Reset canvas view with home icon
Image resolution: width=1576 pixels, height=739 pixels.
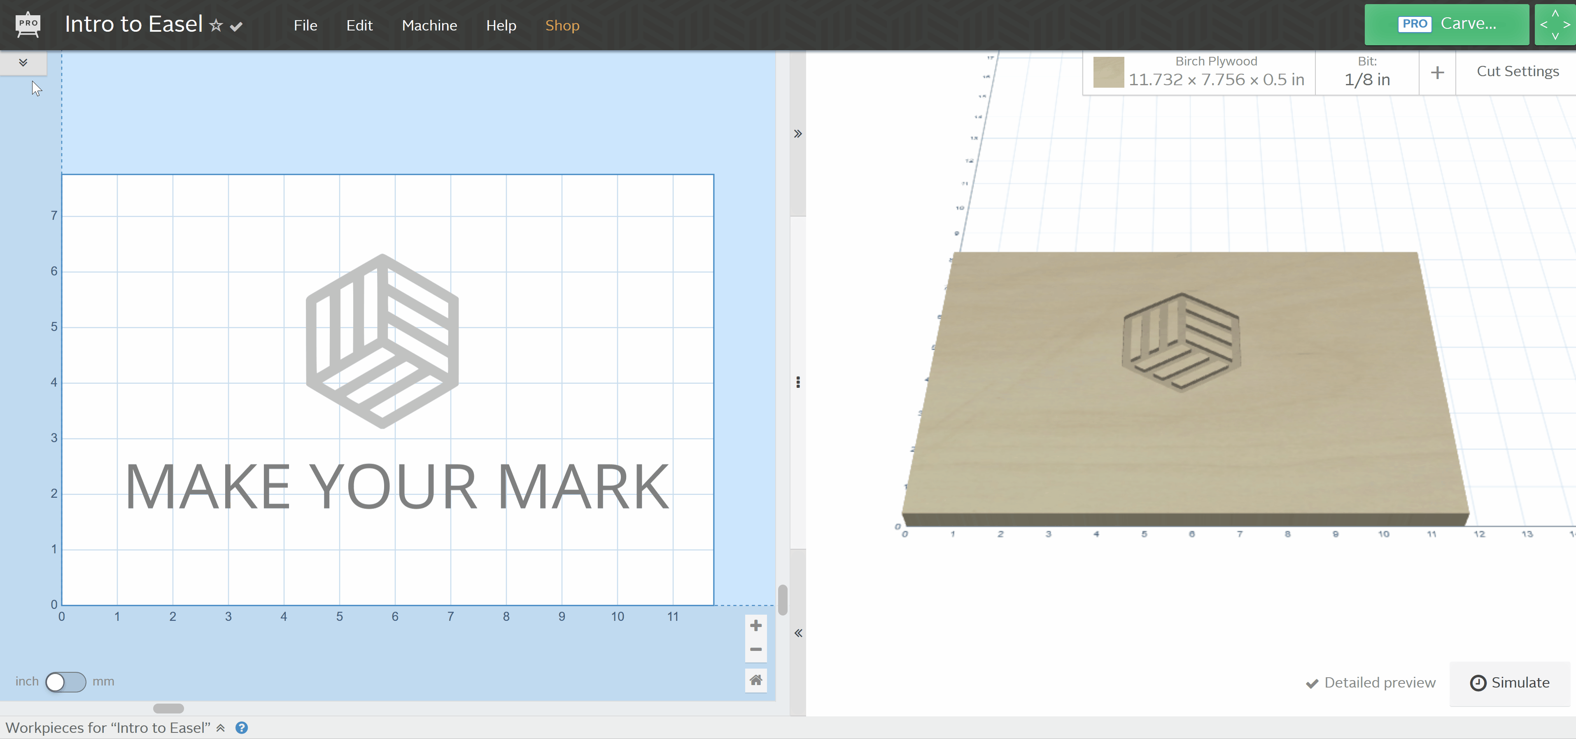point(755,680)
